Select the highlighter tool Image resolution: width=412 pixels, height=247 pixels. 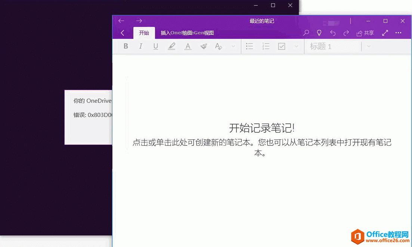point(171,46)
